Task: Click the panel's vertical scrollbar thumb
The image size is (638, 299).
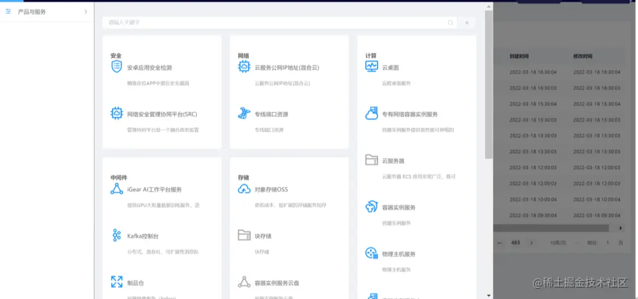Action: [489, 83]
